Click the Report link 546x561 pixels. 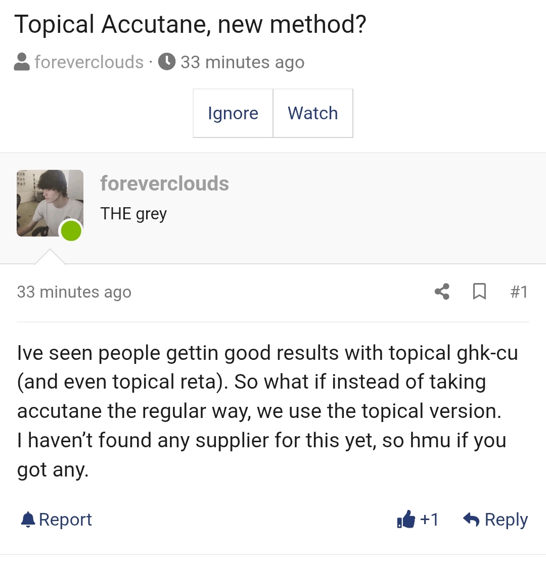coord(65,520)
